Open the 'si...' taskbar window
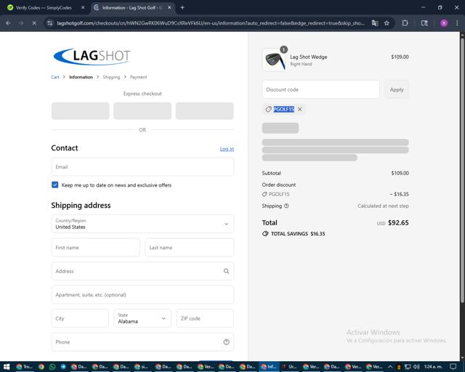 point(142,367)
